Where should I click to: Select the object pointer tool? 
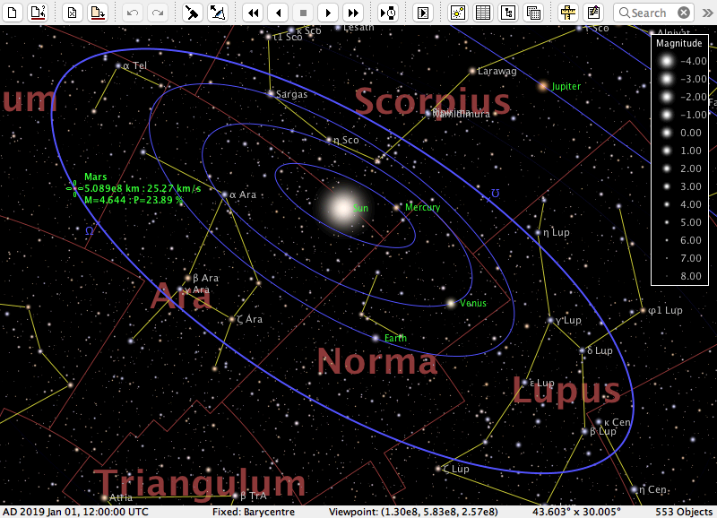pyautogui.click(x=193, y=12)
